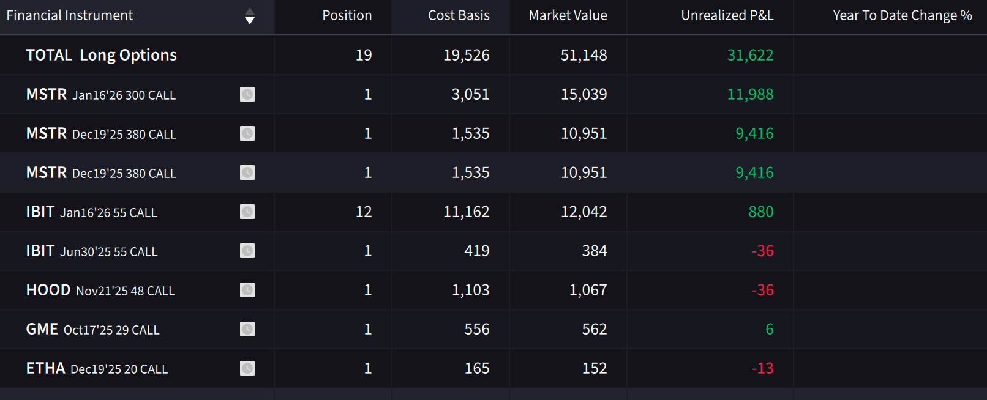
Task: Click clock icon on HOOD Nov21'25 48 CALL row
Action: 247,290
